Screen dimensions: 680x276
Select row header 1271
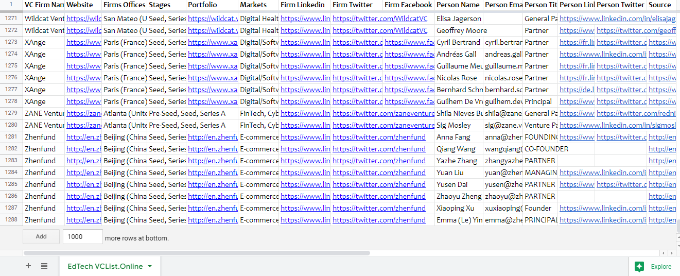click(x=11, y=18)
